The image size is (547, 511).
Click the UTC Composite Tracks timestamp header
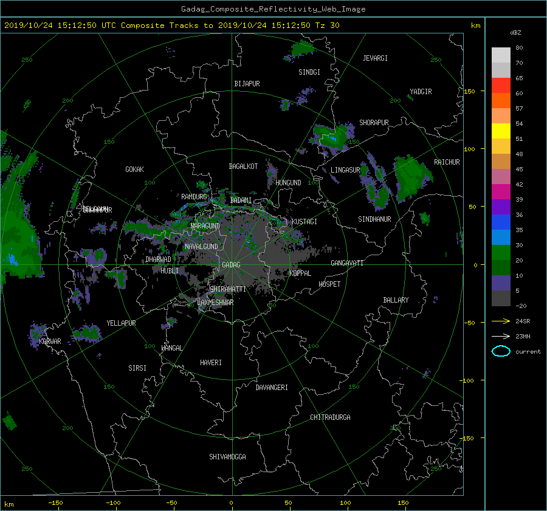171,26
